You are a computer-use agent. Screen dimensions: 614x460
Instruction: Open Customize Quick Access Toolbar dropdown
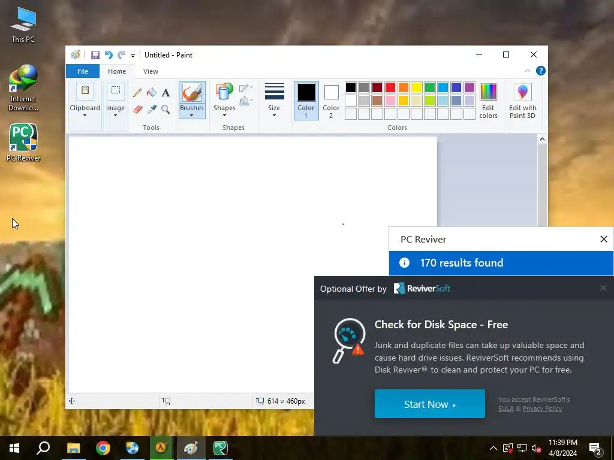pyautogui.click(x=133, y=56)
